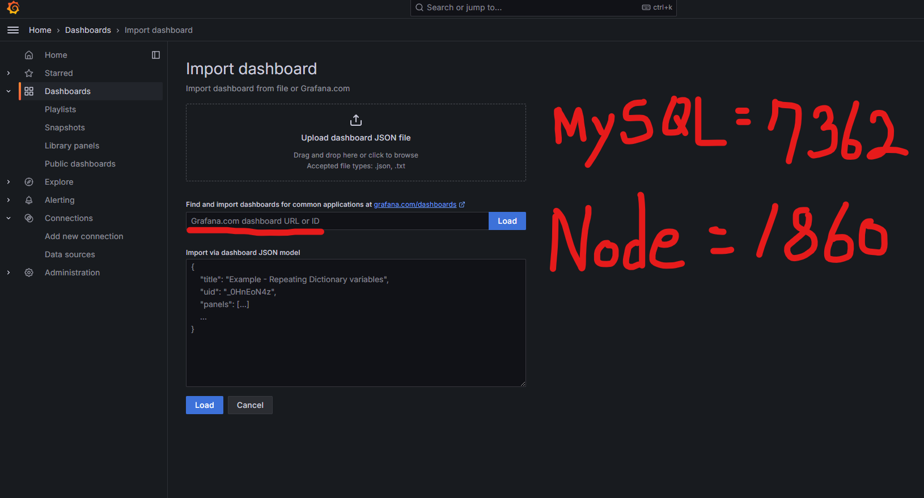Click Load next to the URL field
This screenshot has height=498, width=924.
[x=507, y=221]
